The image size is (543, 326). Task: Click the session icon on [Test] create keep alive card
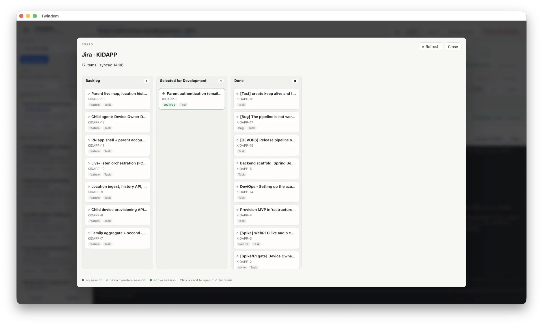click(238, 94)
